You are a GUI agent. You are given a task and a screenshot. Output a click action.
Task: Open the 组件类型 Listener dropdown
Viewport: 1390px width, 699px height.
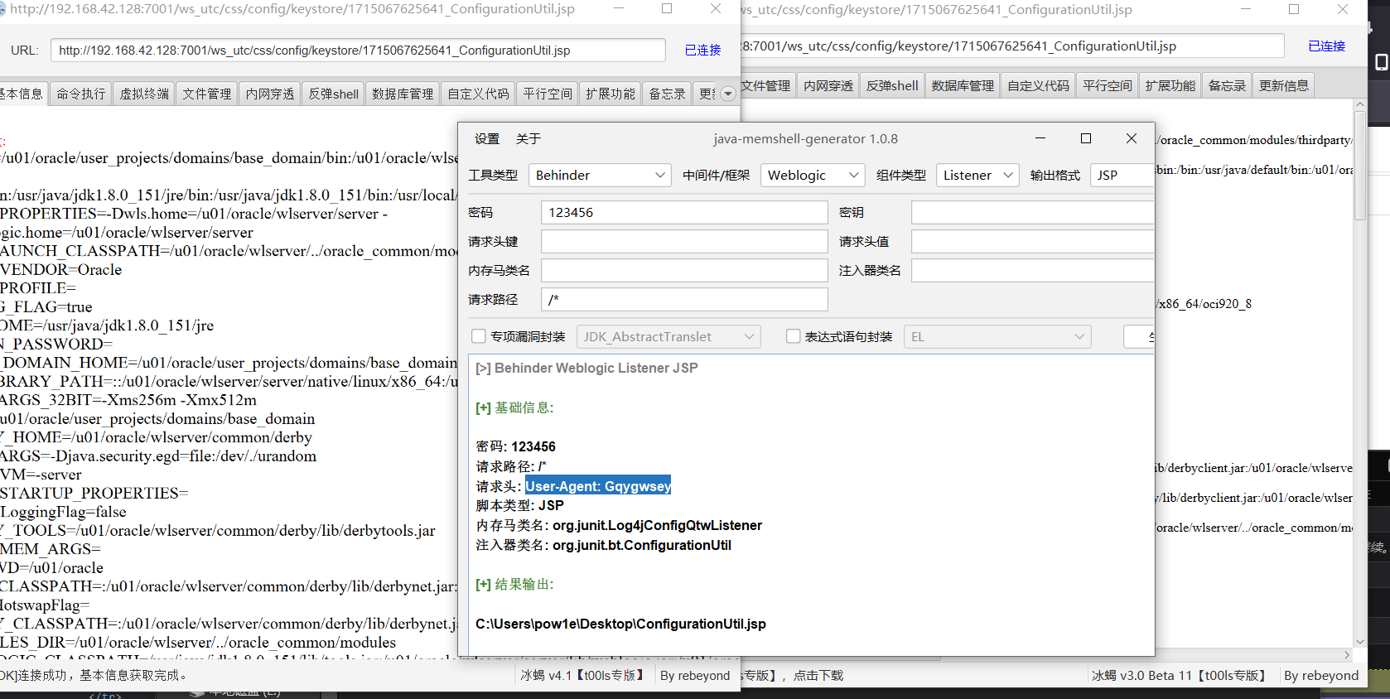[x=977, y=175]
